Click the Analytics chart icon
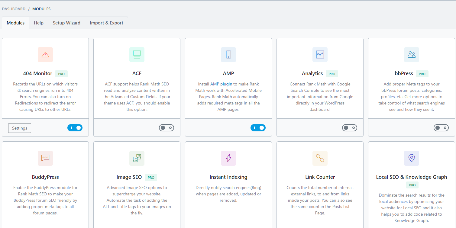The image size is (456, 228). (320, 55)
